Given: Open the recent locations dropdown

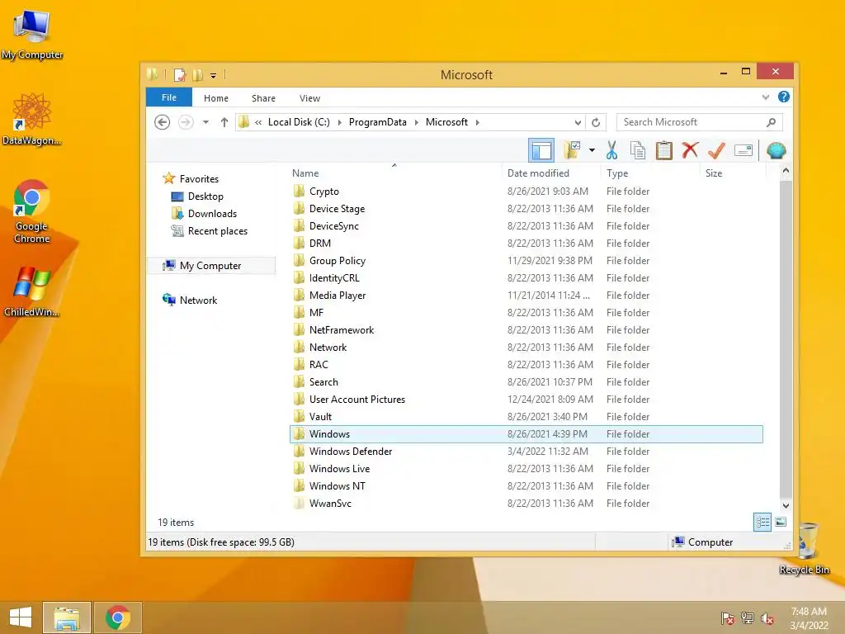Looking at the screenshot, I should coord(205,122).
